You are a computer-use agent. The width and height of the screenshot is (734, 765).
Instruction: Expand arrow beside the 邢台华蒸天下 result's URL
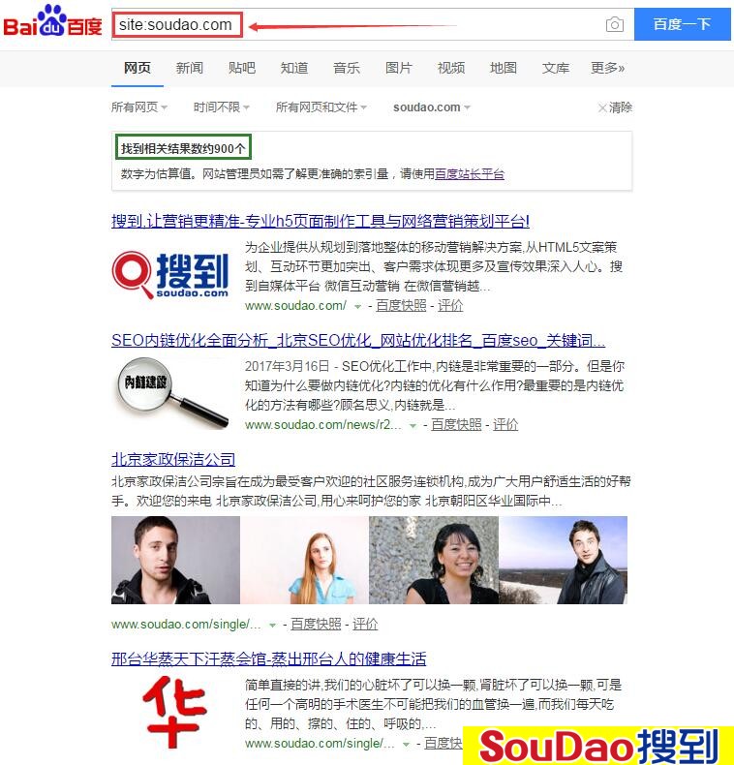[406, 744]
